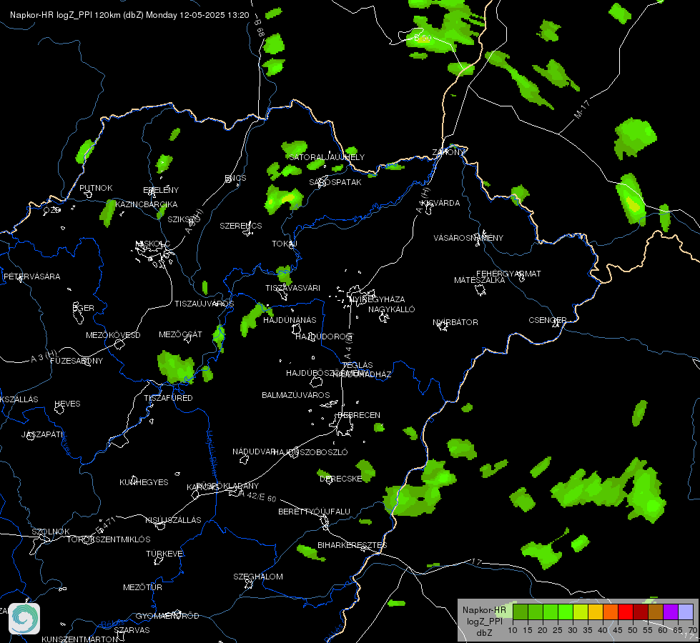Click the PÉTERVÁSÁRA city label
Viewport: 700px width, 643px height.
31,276
